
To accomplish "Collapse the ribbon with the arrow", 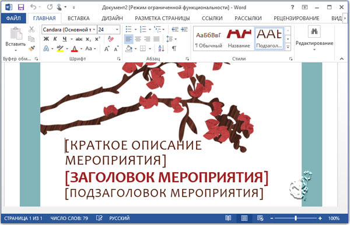I will tap(342, 59).
